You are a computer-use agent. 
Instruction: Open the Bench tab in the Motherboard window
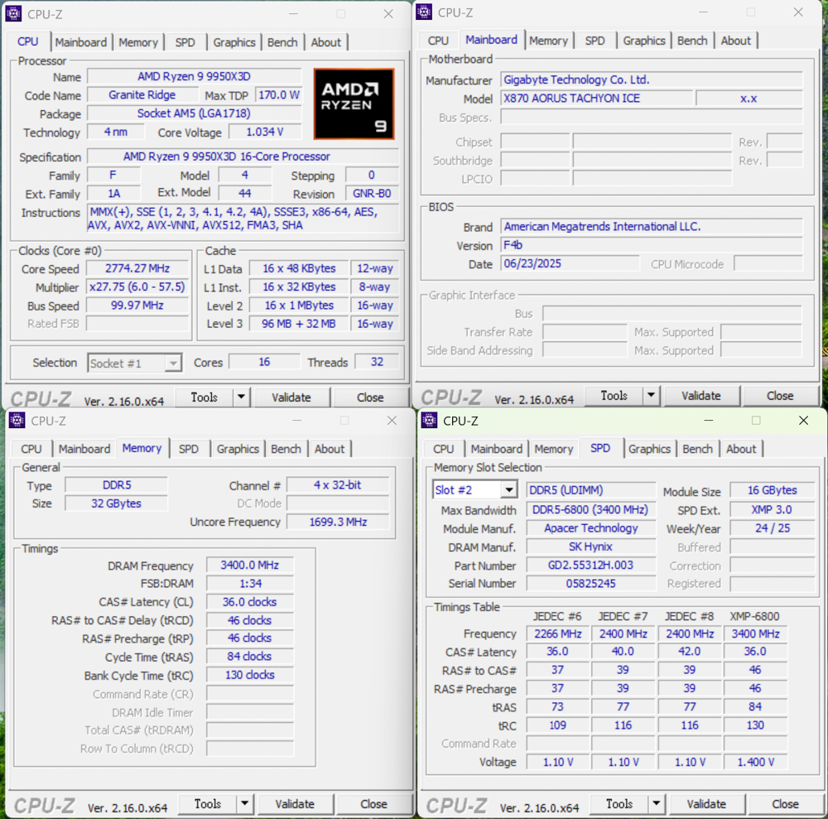point(692,41)
